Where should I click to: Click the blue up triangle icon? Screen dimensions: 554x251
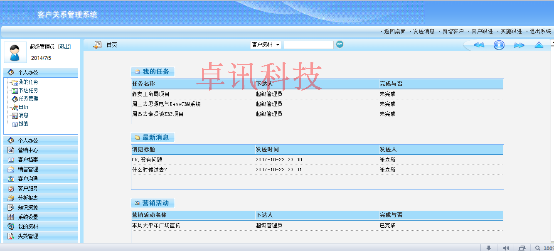tap(539, 45)
